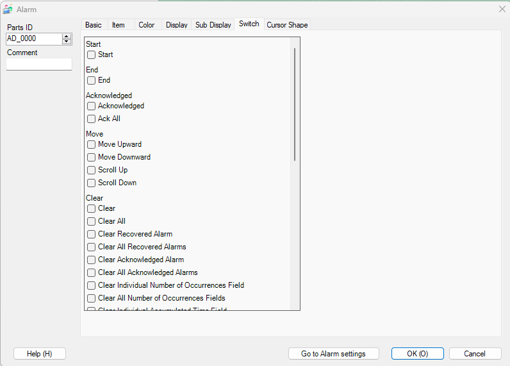Click the Parts ID field AD_0000
This screenshot has height=366, width=510.
[34, 38]
